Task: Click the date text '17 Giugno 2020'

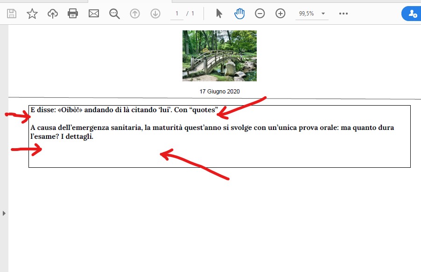Action: click(x=220, y=92)
